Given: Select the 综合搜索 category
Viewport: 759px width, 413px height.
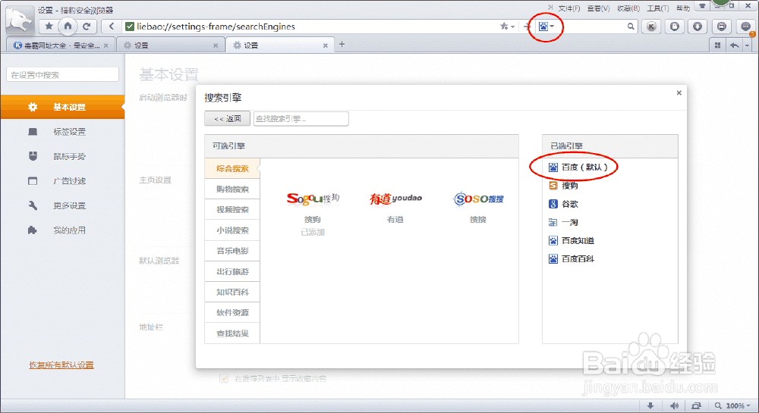Looking at the screenshot, I should pos(232,168).
